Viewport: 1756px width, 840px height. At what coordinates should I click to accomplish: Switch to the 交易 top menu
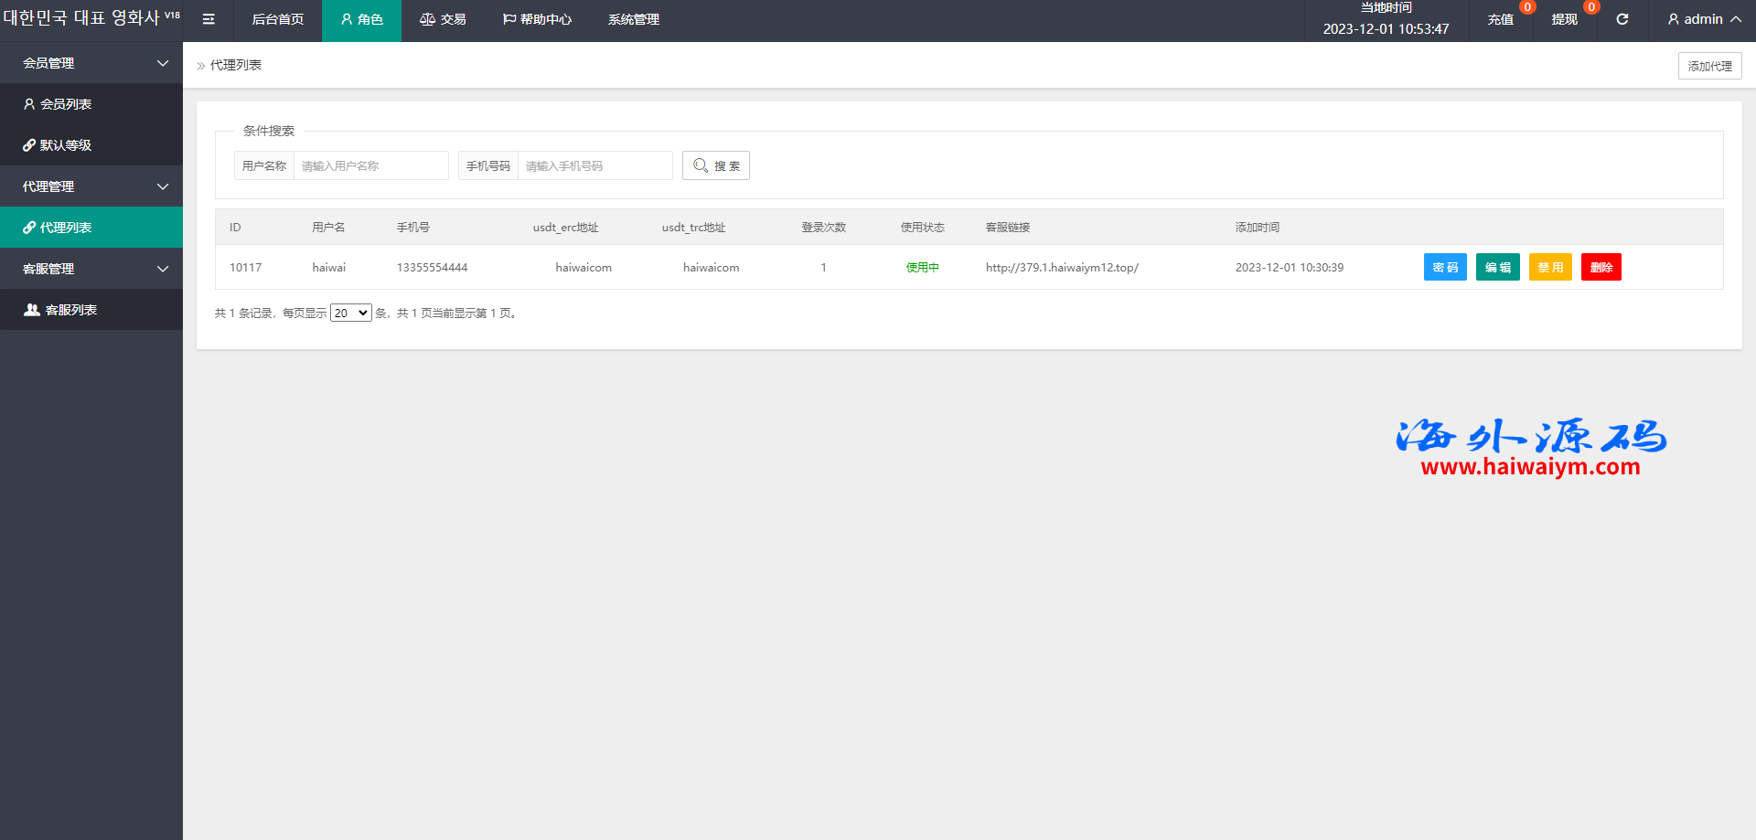[443, 19]
